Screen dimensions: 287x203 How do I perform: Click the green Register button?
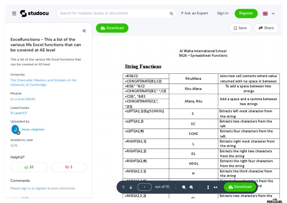(x=246, y=13)
